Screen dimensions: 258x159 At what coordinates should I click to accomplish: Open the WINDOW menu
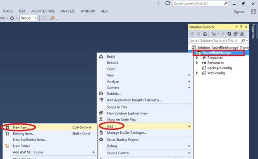pos(88,11)
